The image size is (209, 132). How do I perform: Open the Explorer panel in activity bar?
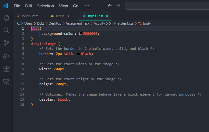click(6, 18)
